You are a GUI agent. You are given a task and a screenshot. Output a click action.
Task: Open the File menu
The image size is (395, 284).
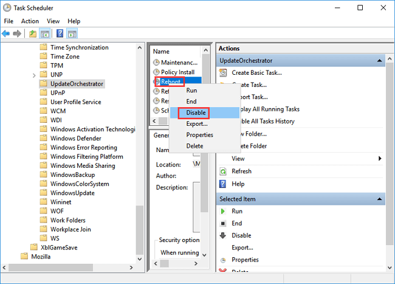pos(9,21)
